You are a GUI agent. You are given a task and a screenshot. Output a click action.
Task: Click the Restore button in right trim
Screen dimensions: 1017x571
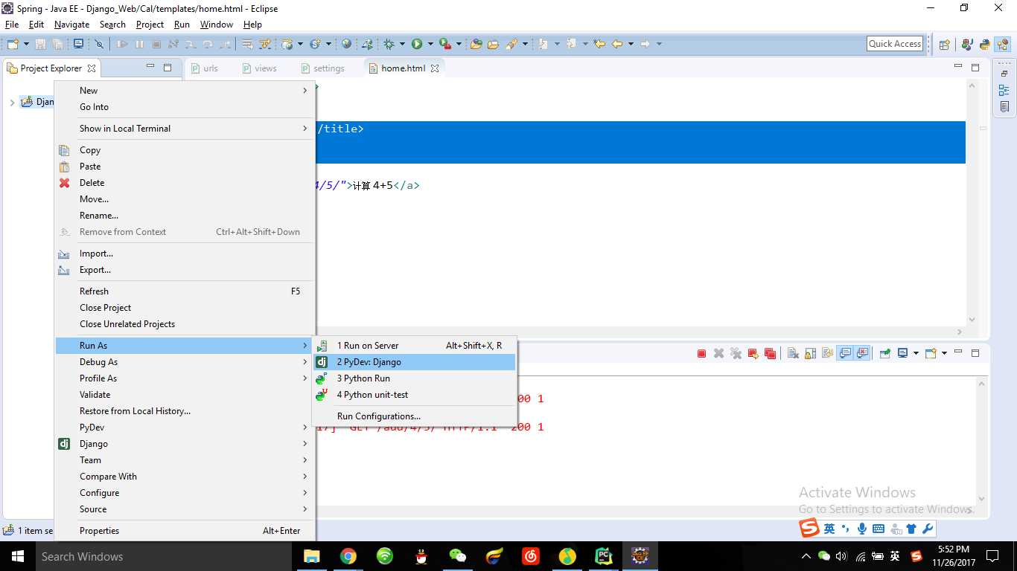(1004, 74)
